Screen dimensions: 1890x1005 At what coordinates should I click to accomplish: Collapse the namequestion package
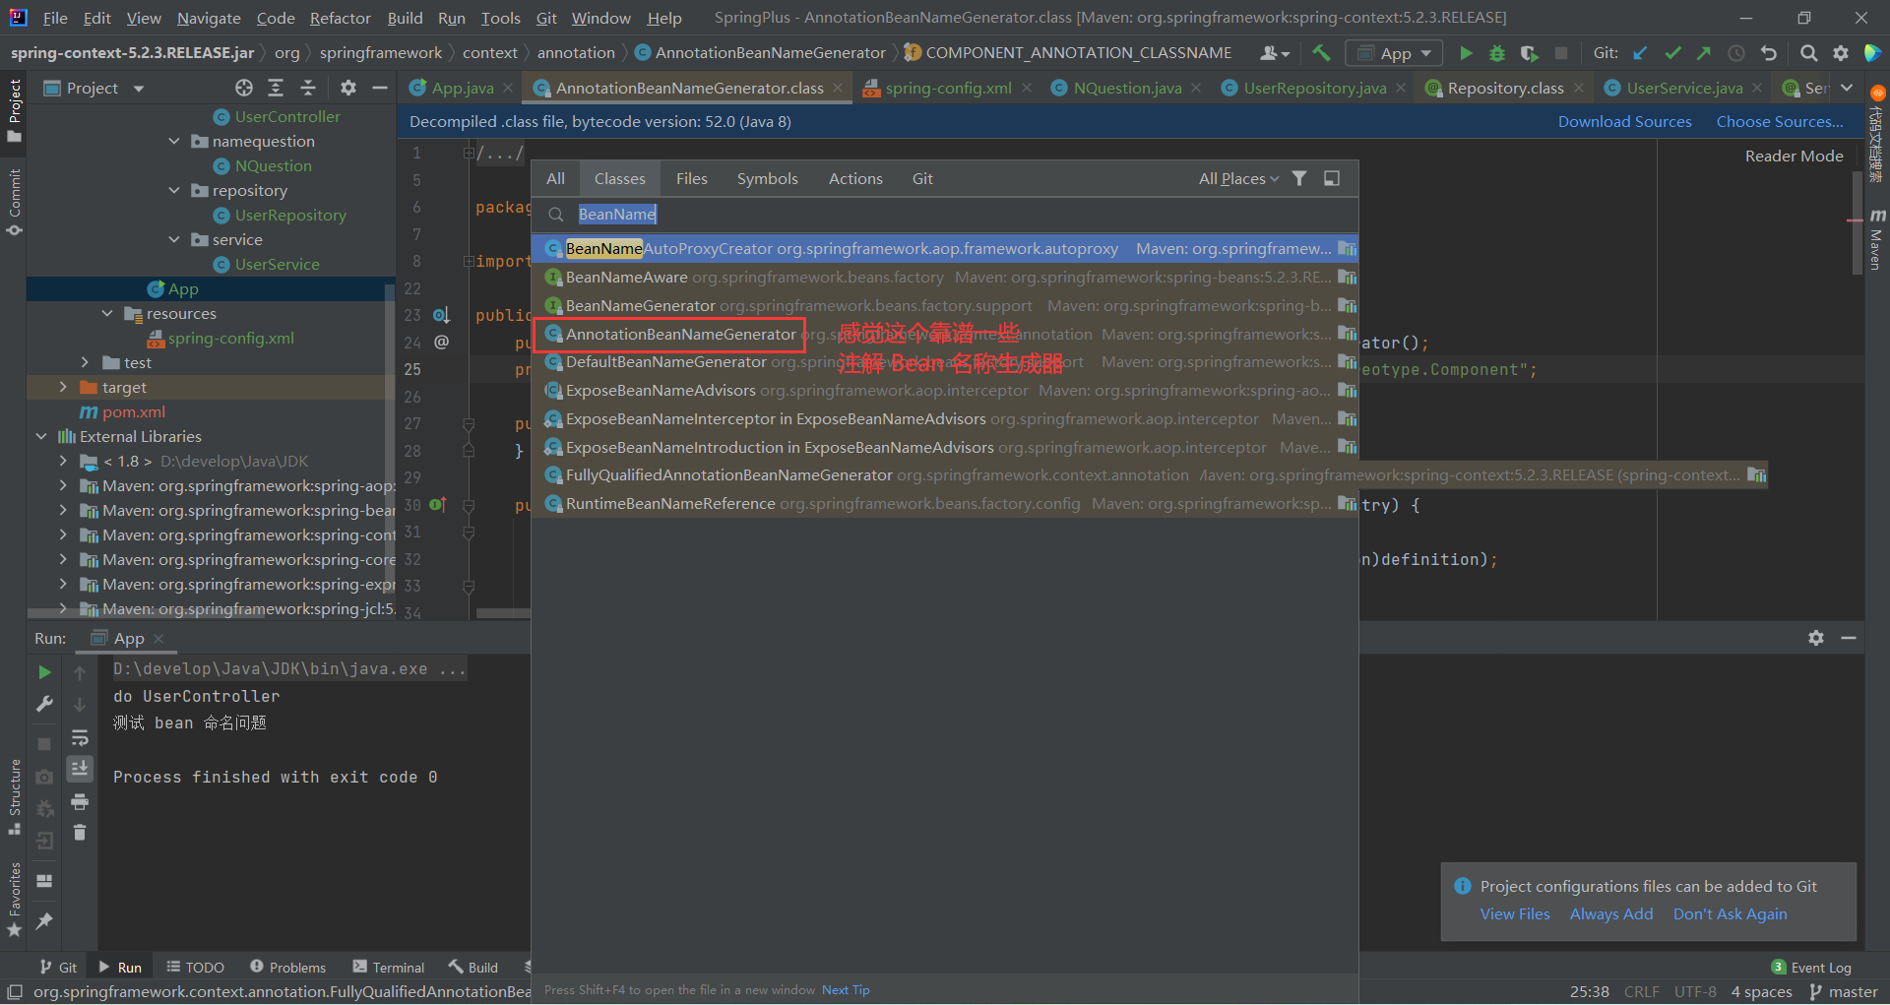click(174, 141)
